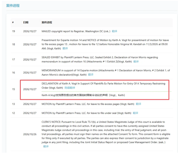This screenshot has height=154, width=178.
Task: Click MOTION for leave to file under seal
Action: 86,113
